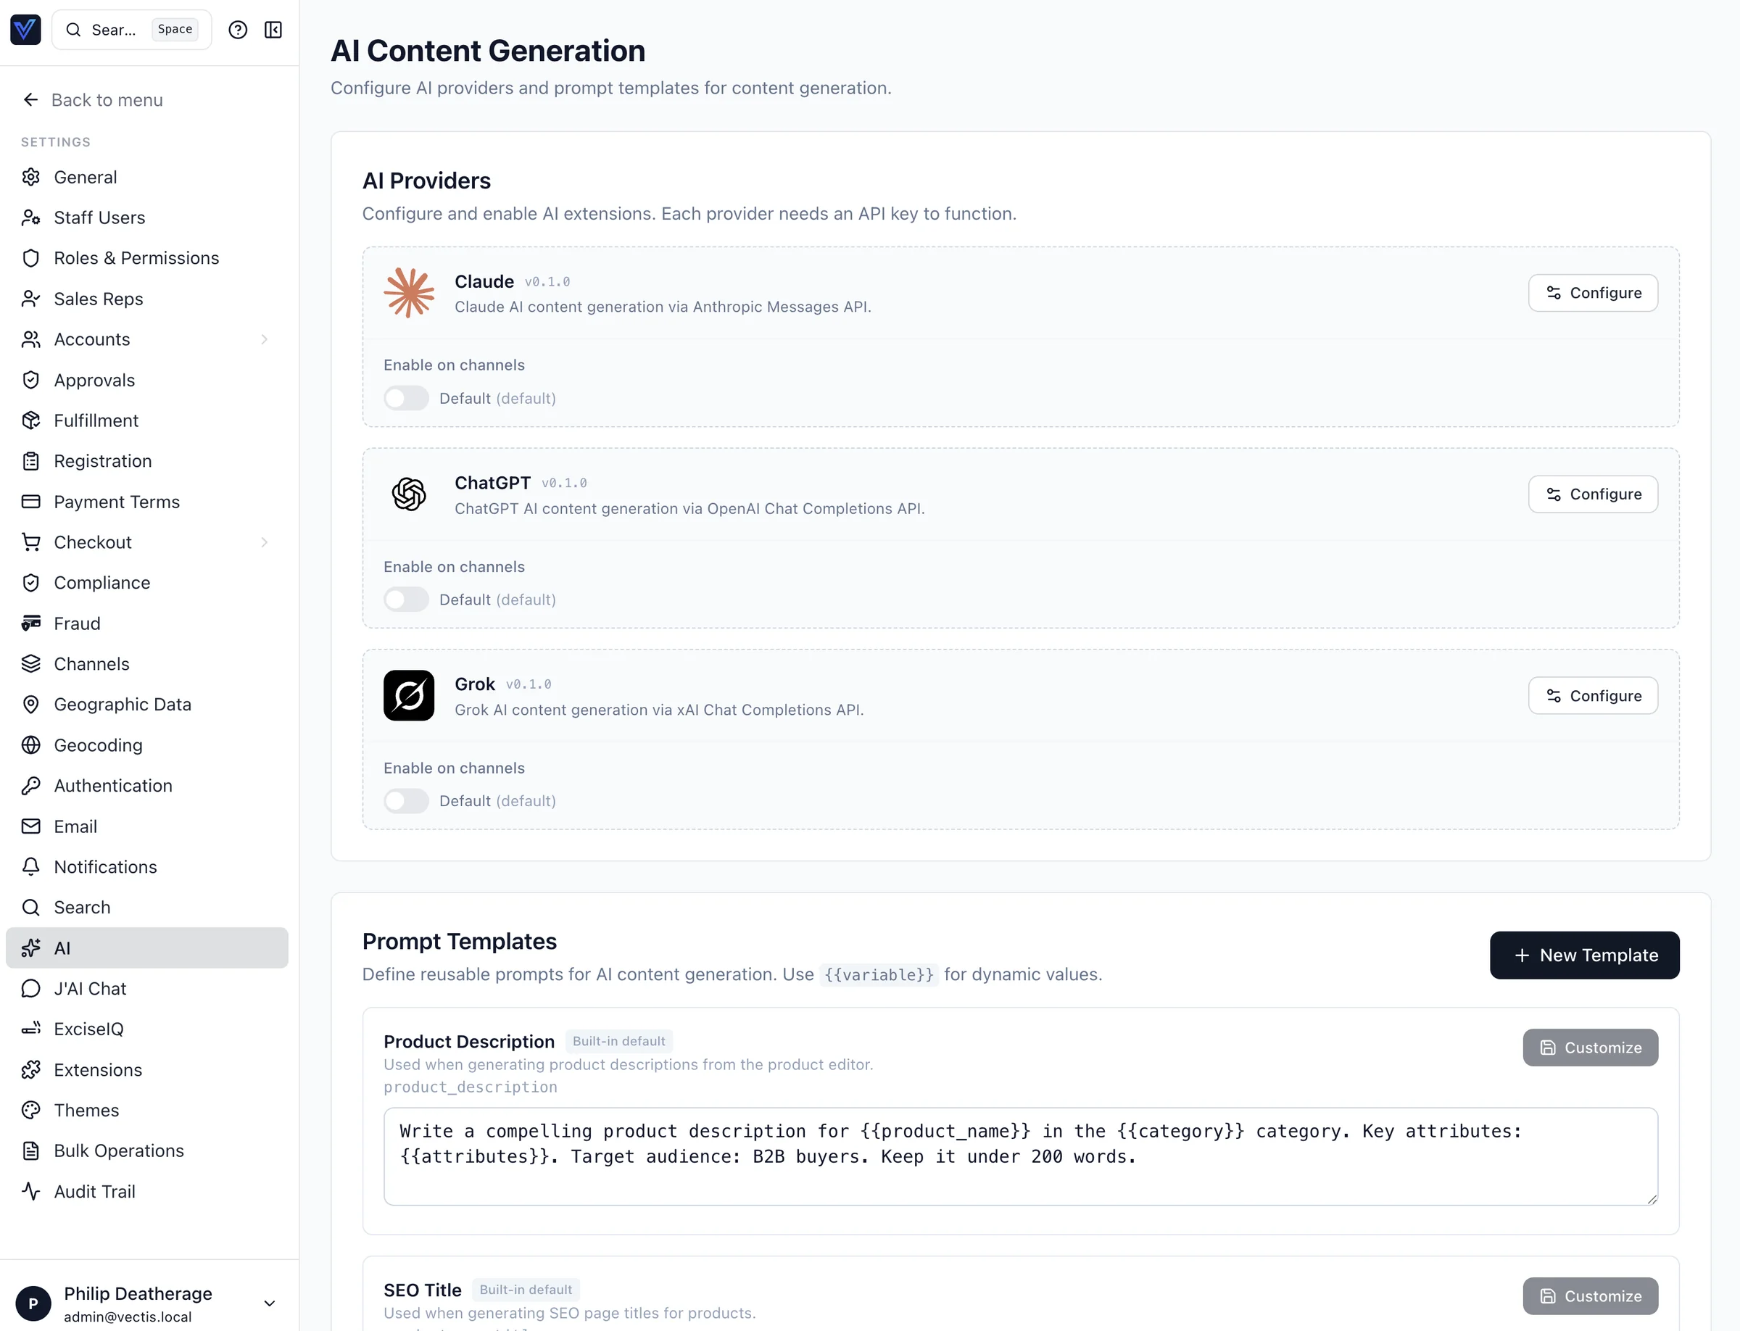
Task: Expand the Checkout section
Action: click(x=265, y=542)
